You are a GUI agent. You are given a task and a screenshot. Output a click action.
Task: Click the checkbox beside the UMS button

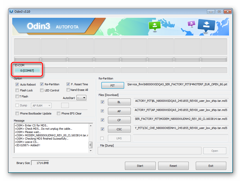point(102,138)
